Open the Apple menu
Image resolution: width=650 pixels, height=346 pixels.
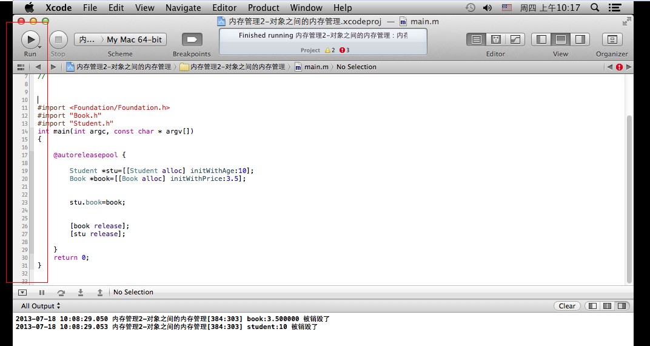30,7
